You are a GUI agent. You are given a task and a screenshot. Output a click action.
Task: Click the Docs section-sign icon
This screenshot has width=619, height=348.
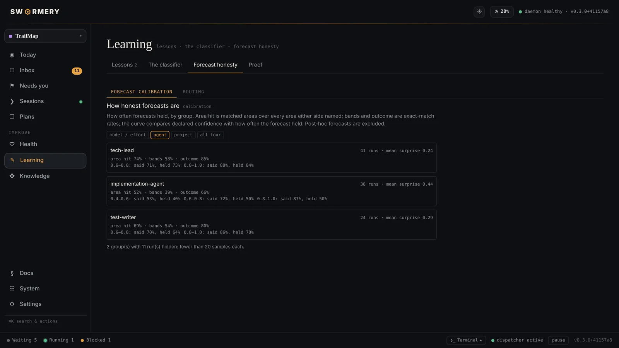click(12, 273)
